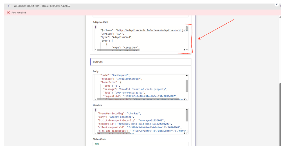Click the page's main vertical scrollbar thumb
Viewport: 281px width, 151px height.
tap(280, 115)
